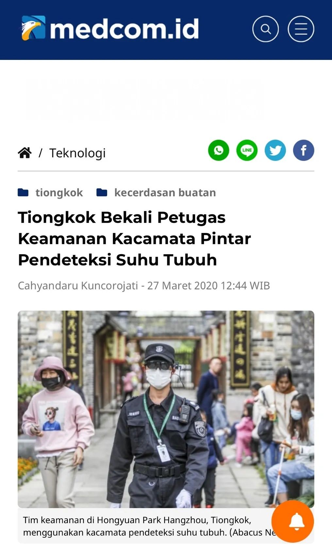Click the medcom.id site name text

124,29
